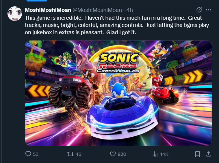Open the MoshiMoshiMoan display name link
This screenshot has width=219, height=163.
[48, 10]
